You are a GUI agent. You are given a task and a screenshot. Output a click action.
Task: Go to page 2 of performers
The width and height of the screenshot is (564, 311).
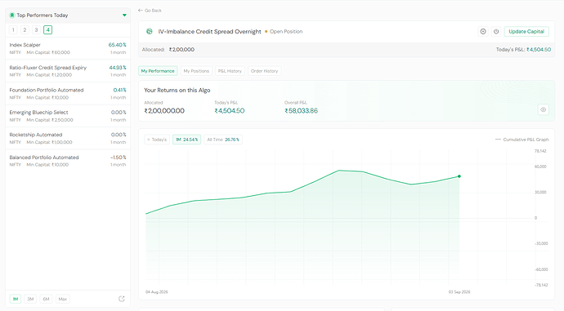25,30
